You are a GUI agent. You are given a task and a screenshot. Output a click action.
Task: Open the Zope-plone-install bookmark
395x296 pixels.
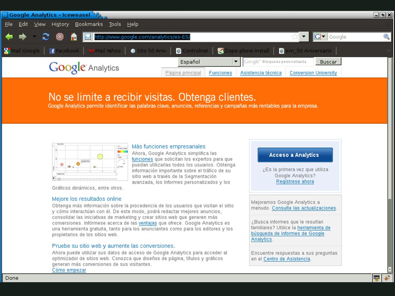click(x=243, y=51)
